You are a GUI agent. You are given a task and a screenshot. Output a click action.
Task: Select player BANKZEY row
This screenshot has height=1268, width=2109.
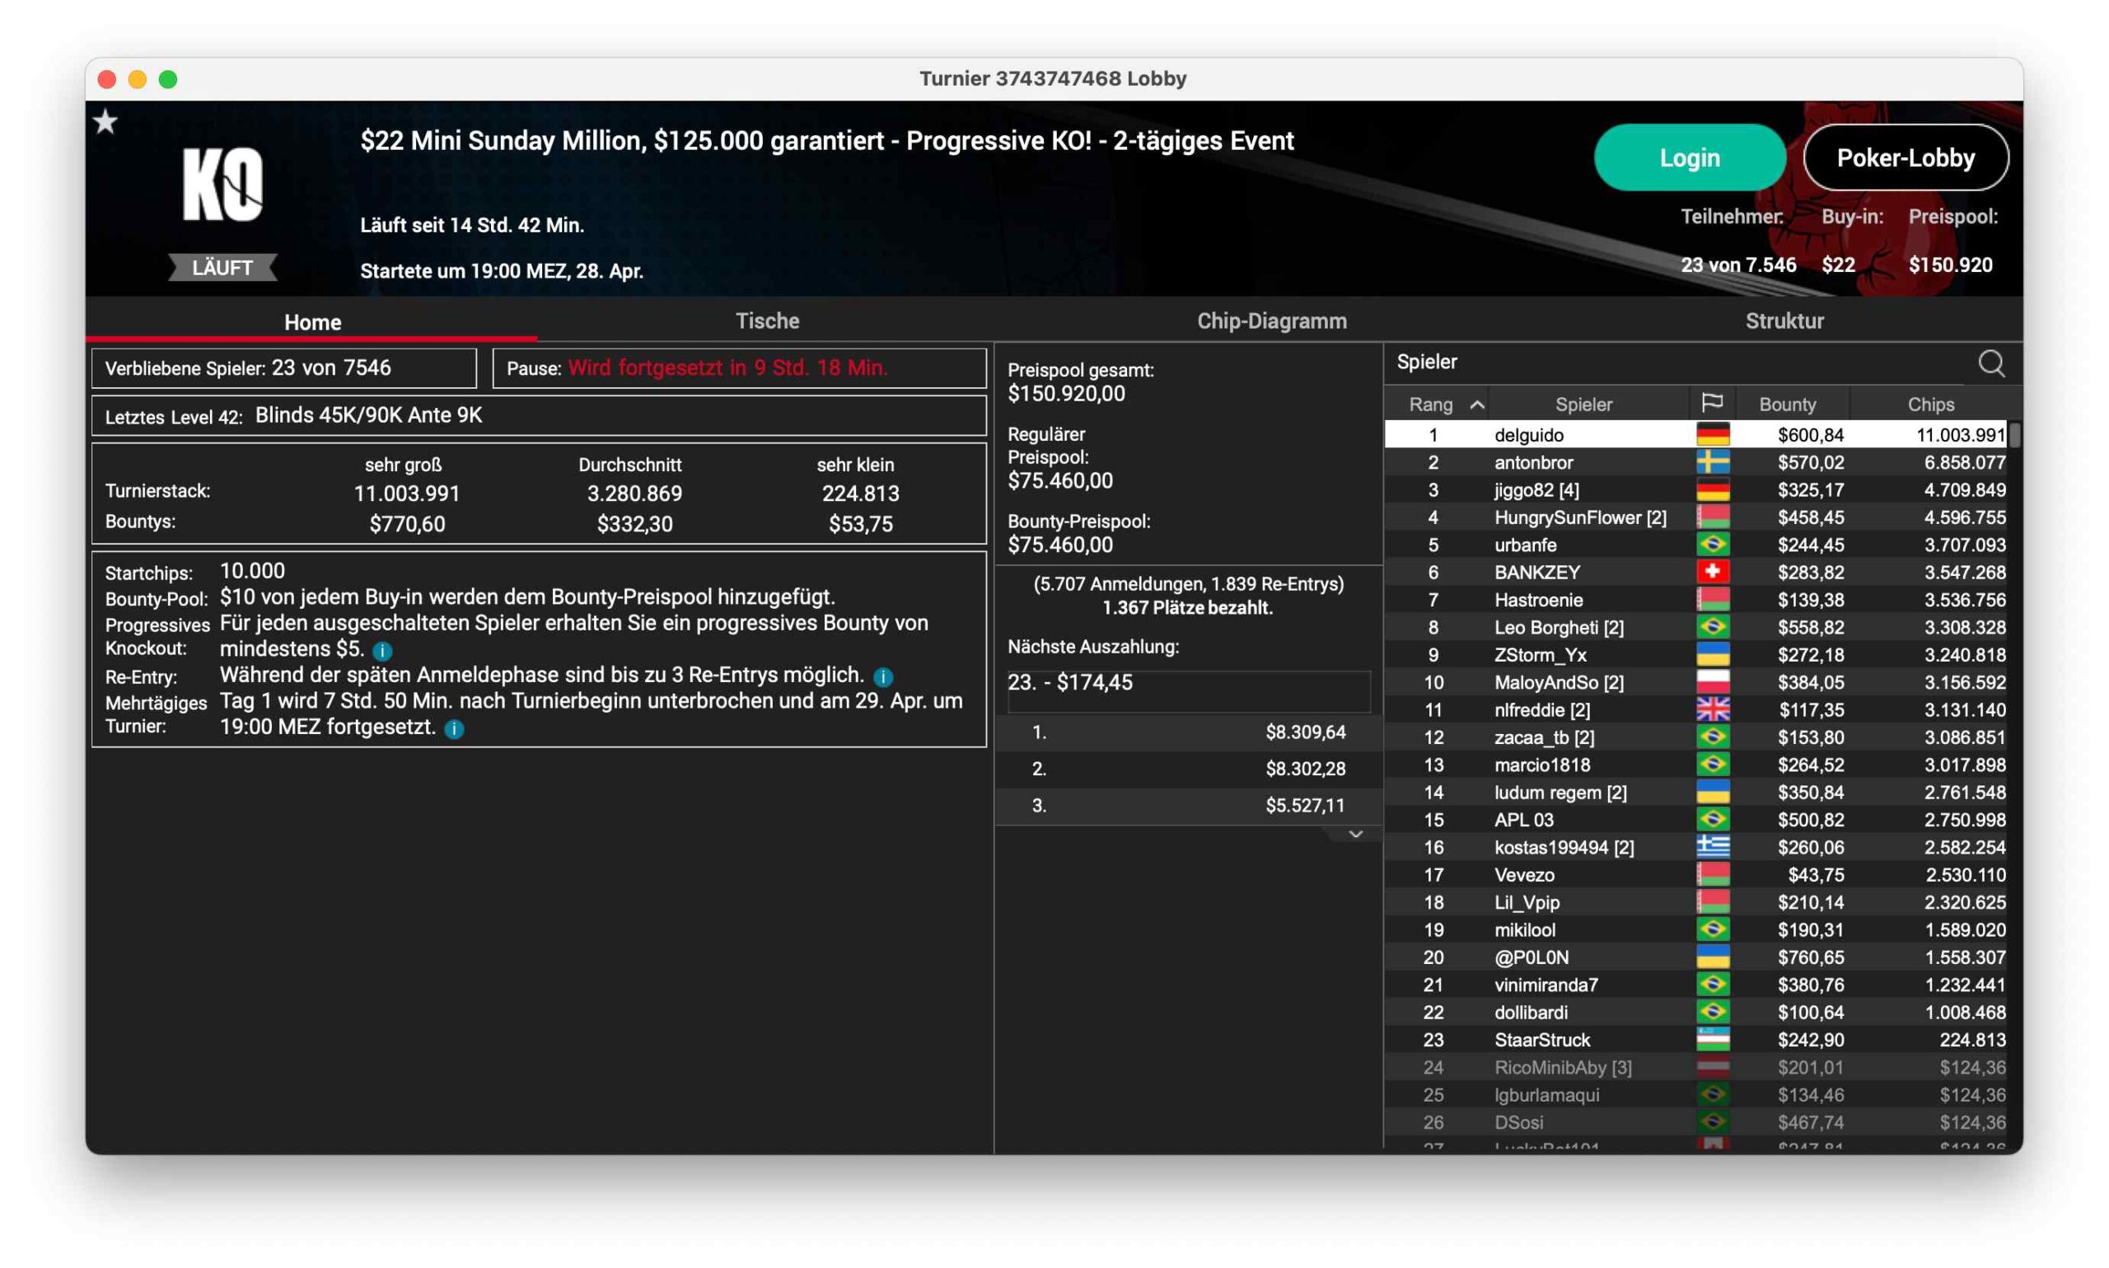pyautogui.click(x=1536, y=573)
